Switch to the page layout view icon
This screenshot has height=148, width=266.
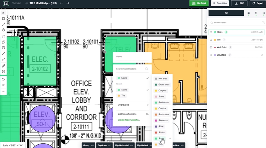pos(256,13)
